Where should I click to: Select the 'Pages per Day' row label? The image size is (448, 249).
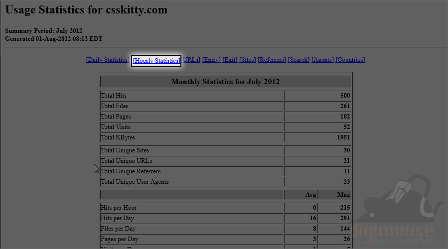pyautogui.click(x=120, y=240)
